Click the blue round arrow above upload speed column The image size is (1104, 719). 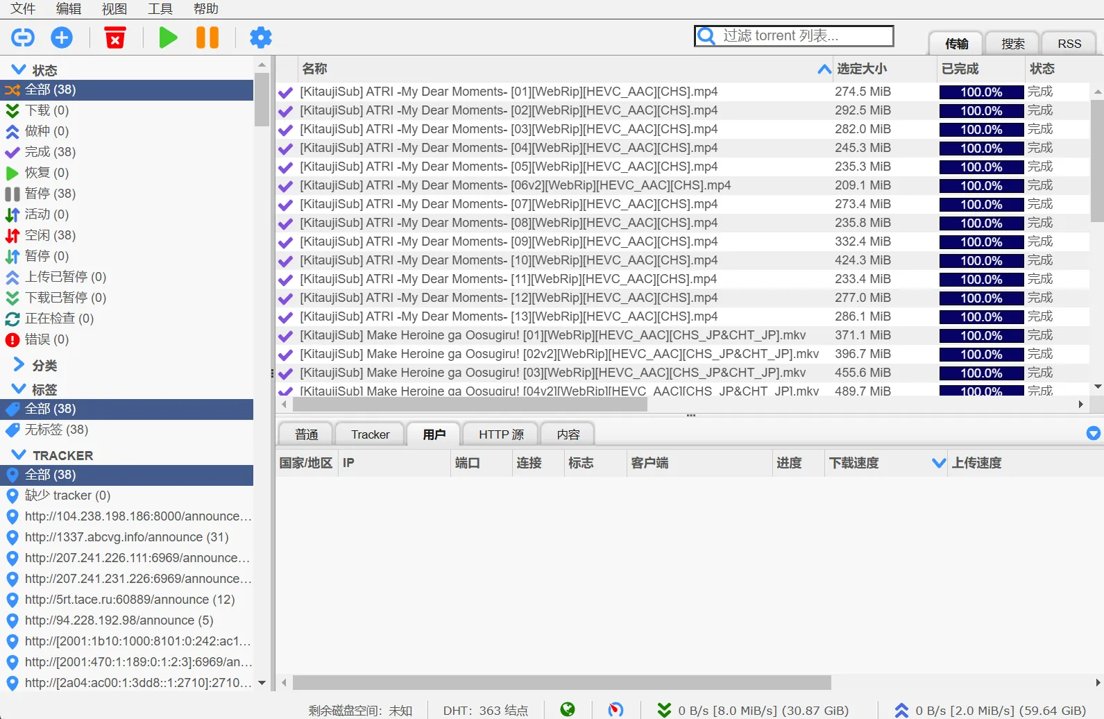(x=1094, y=433)
